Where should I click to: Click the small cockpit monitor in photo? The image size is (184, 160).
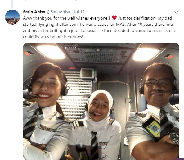tap(87, 73)
